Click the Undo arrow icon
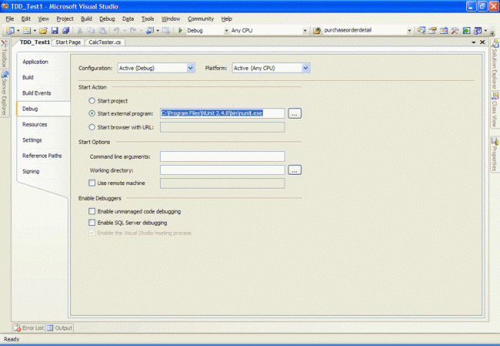 116,30
